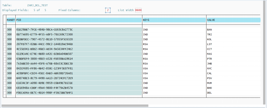The image size is (267, 108).
Task: Click PID cell 4C55E041-B8D2-46B3-AD34-9A5634FF24E2
Action: (x=79, y=49)
